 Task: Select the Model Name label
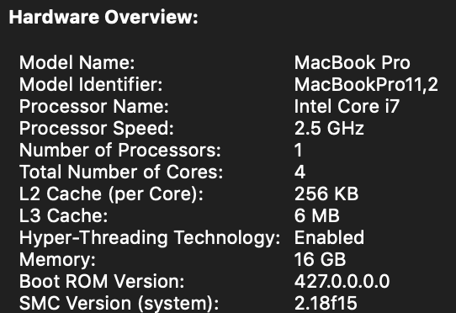point(77,62)
